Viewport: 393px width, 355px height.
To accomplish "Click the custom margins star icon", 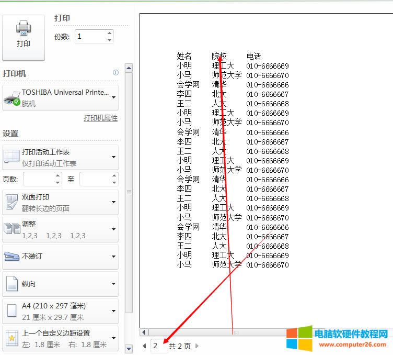I will (x=11, y=338).
